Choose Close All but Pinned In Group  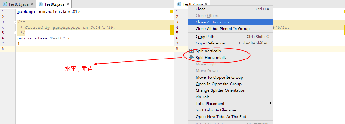[230, 29]
